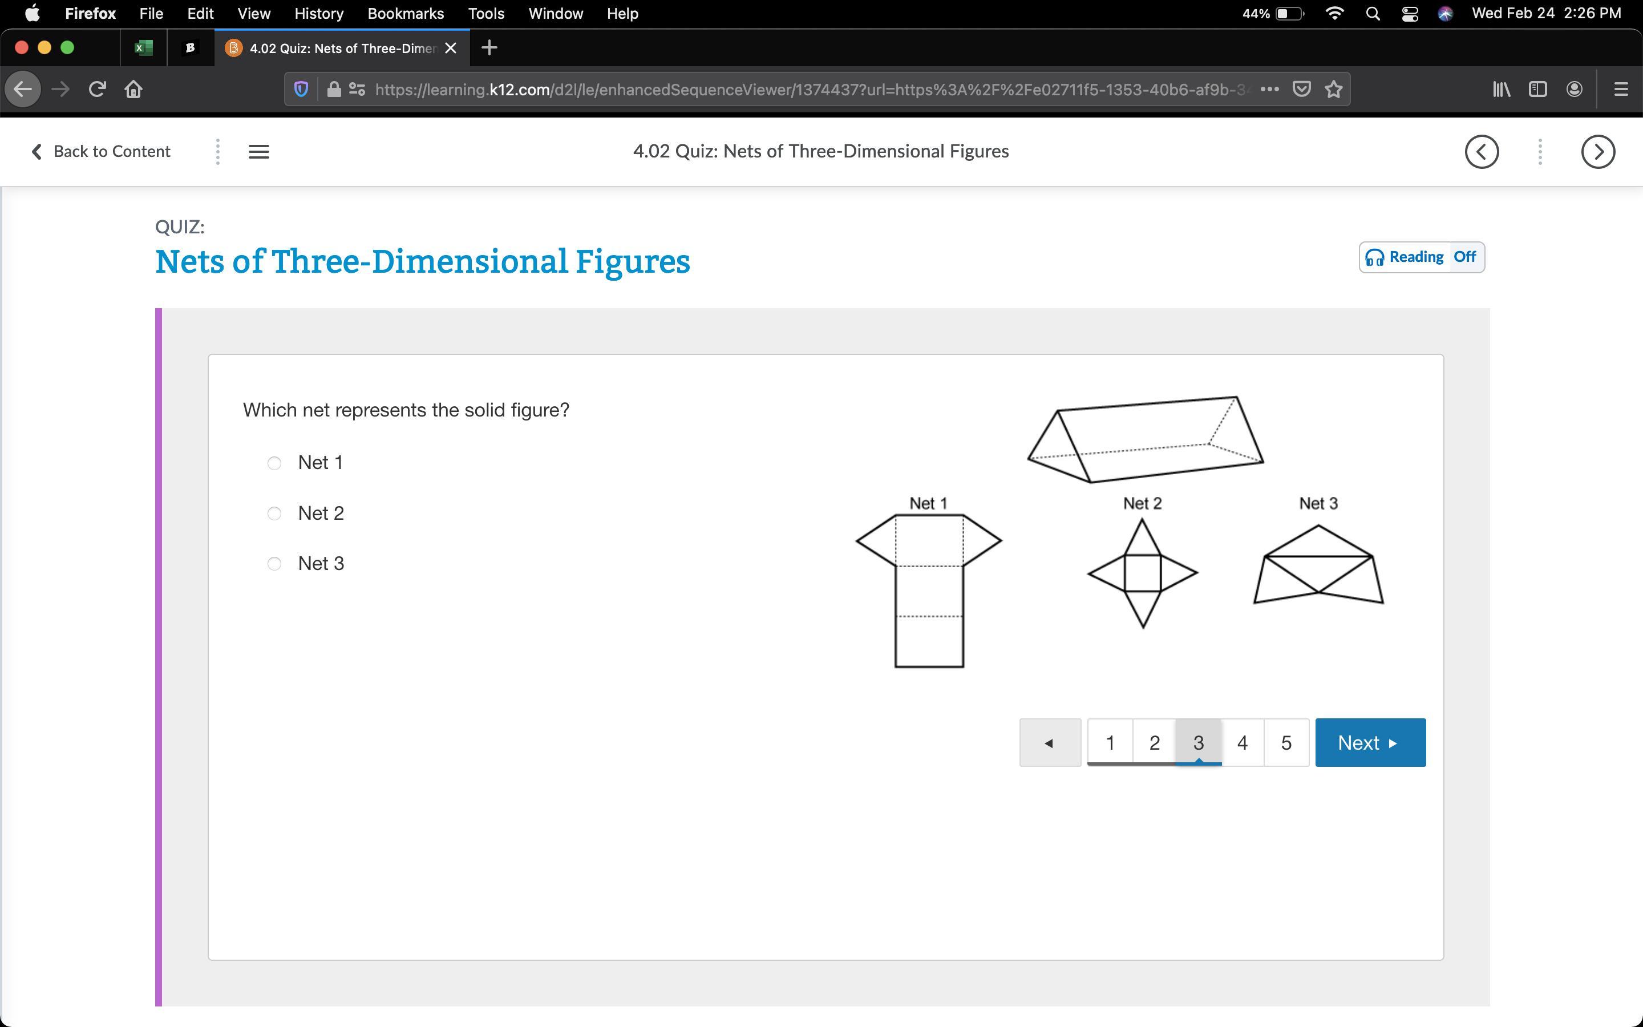Click the Next button
The width and height of the screenshot is (1643, 1027).
(x=1370, y=742)
